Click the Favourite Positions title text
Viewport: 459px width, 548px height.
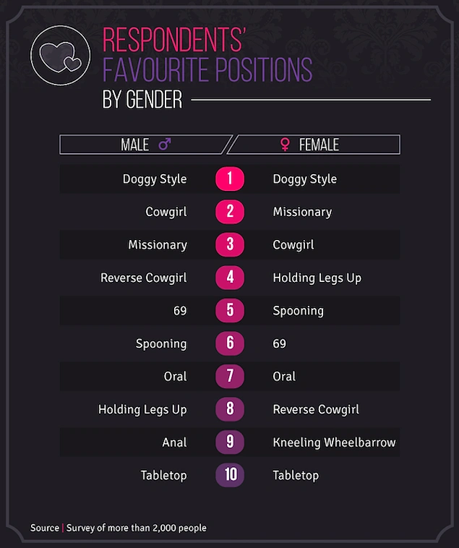pos(207,69)
